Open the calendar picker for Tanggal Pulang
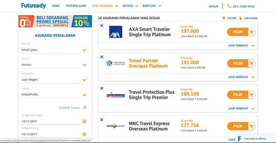The width and height of the screenshot is (276, 143). point(84,134)
